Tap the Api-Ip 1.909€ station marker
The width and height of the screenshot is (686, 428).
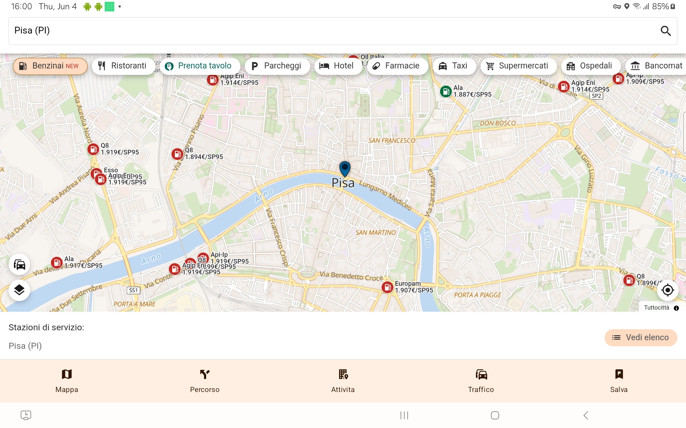[618, 78]
